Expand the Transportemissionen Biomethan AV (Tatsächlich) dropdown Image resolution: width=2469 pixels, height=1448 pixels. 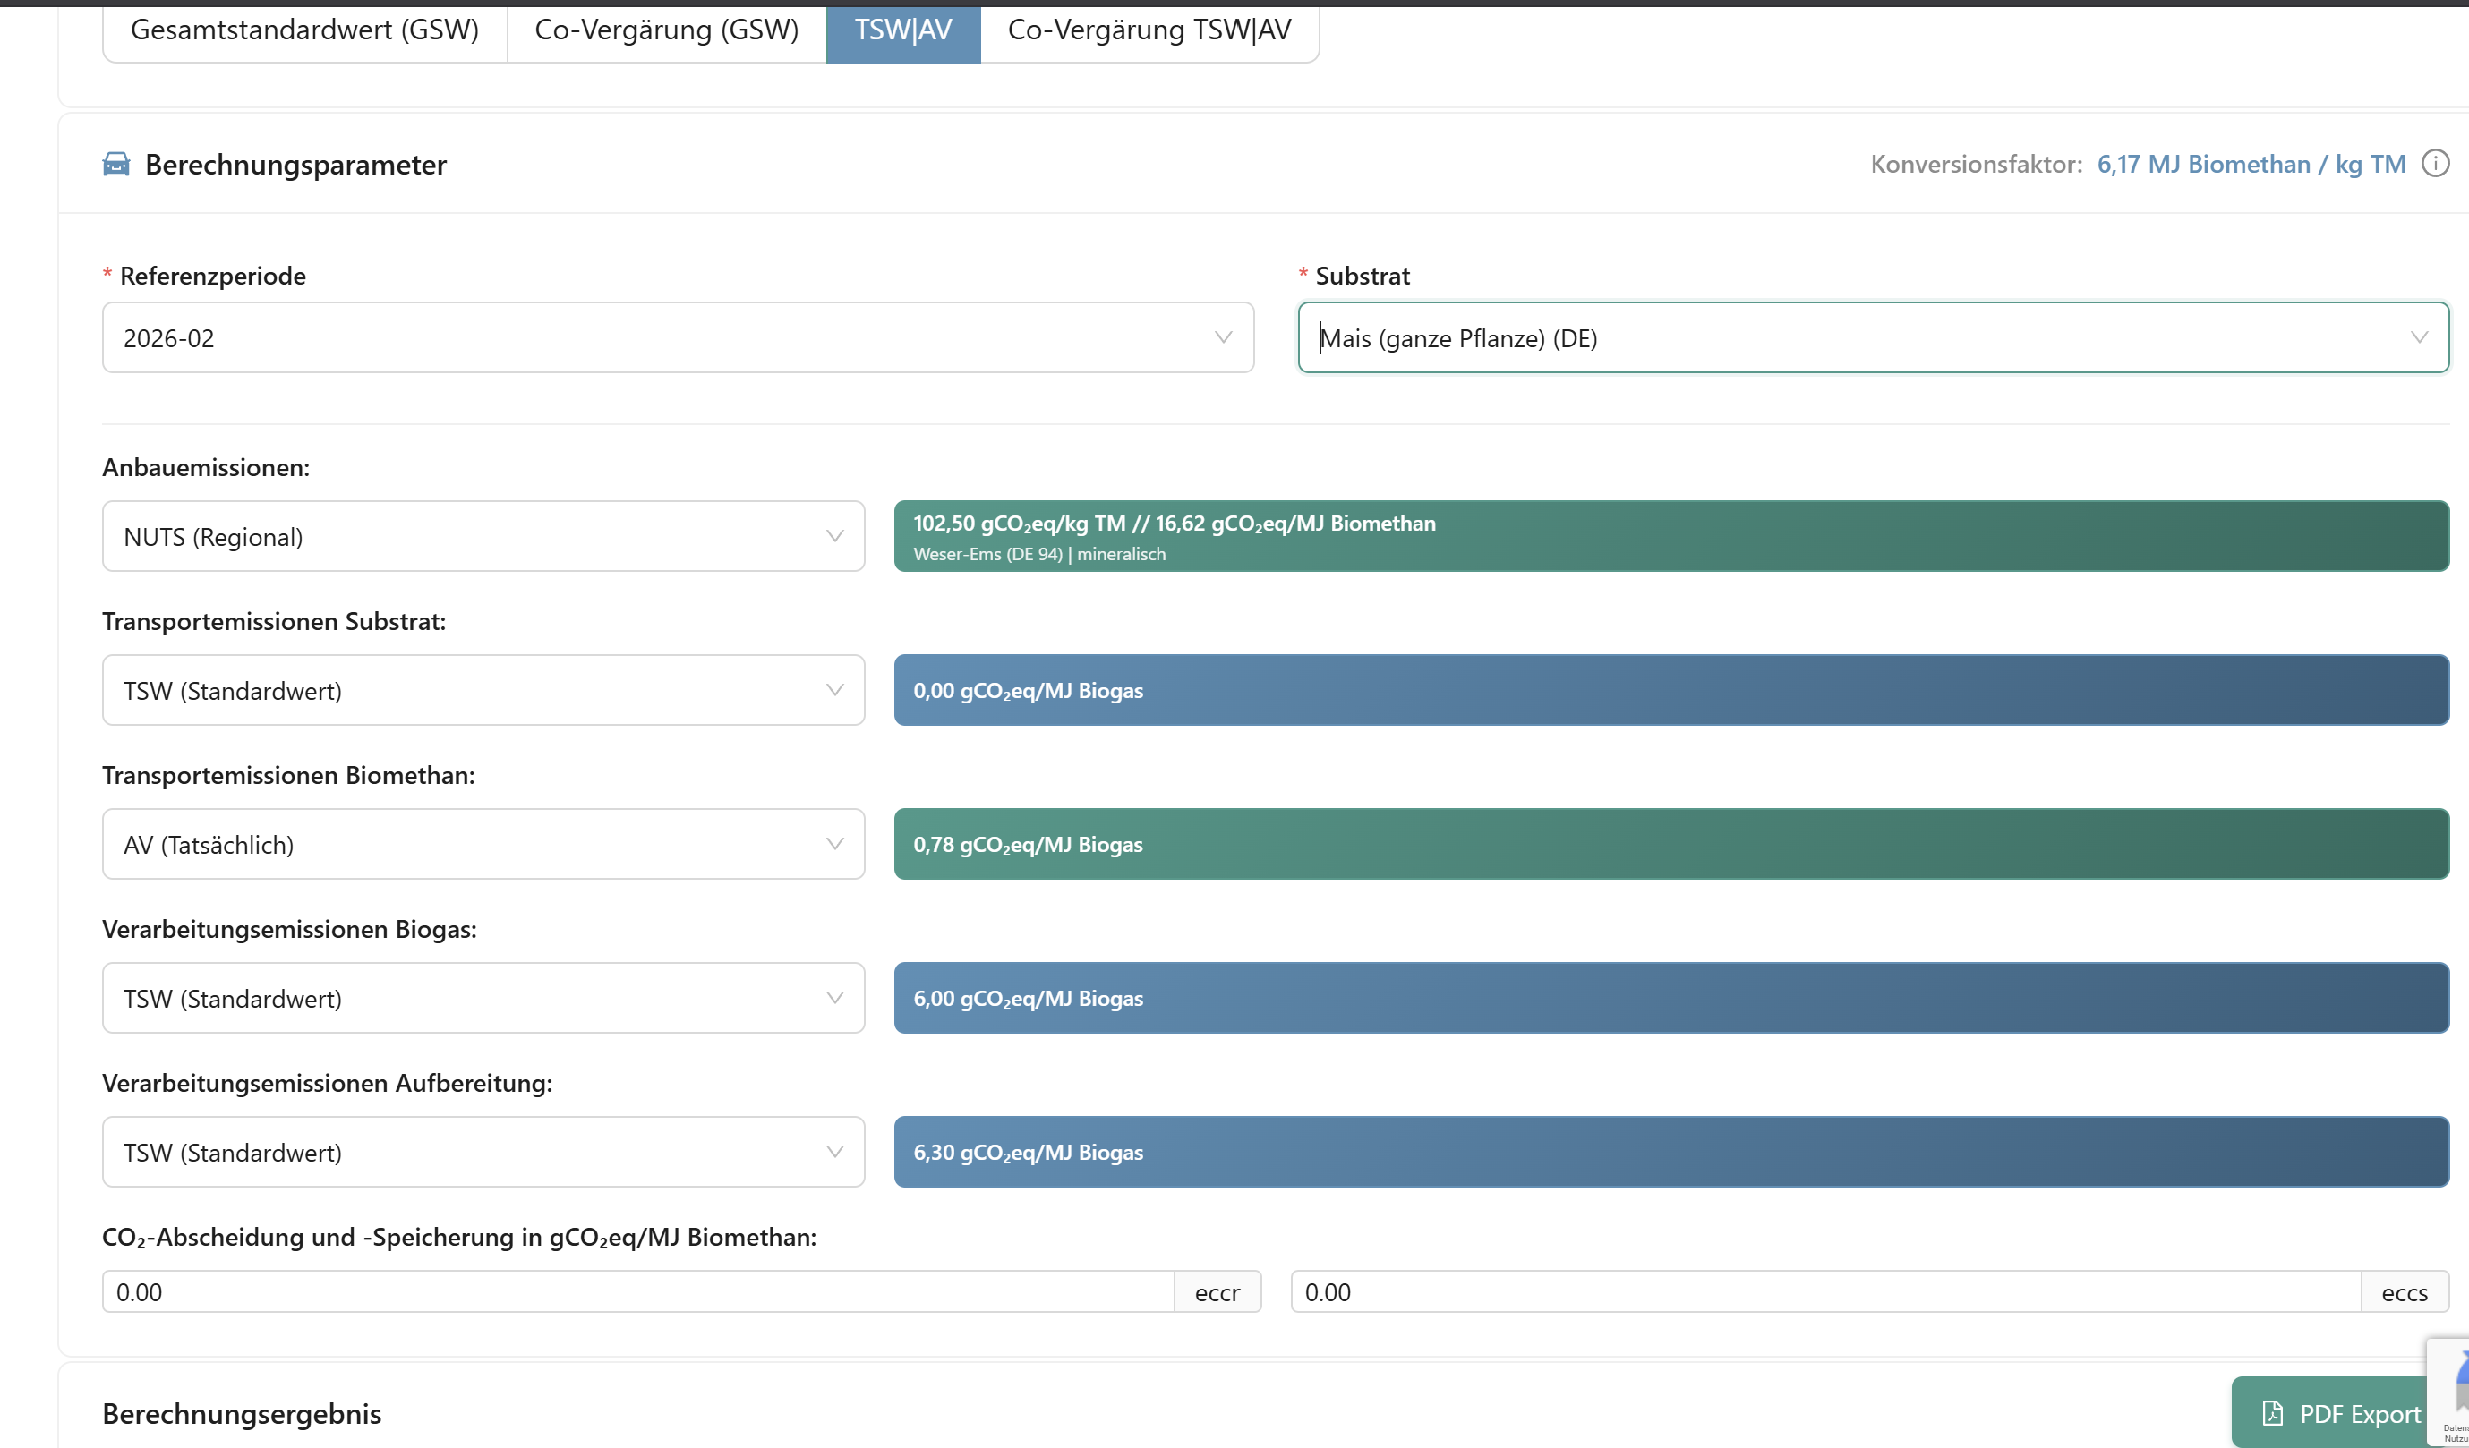pos(482,845)
